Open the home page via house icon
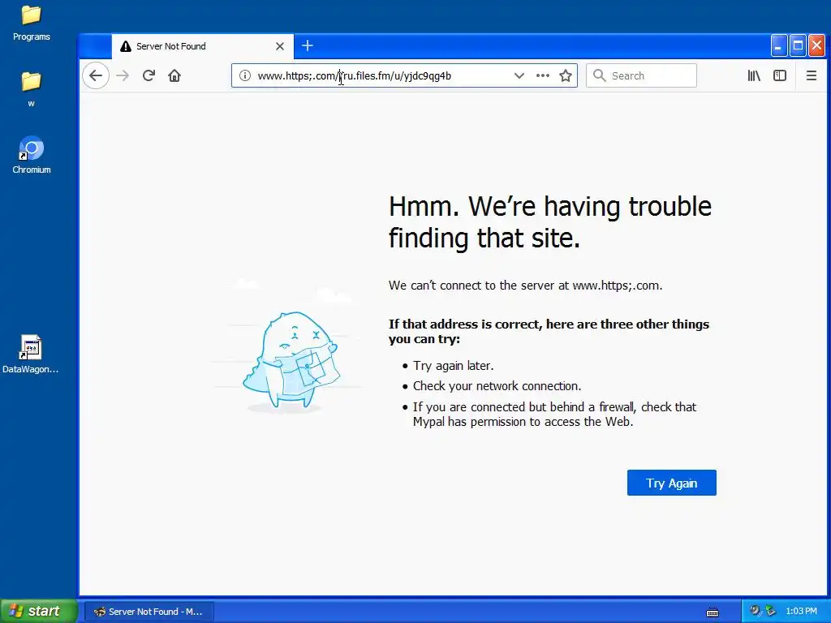The image size is (831, 623). (174, 75)
